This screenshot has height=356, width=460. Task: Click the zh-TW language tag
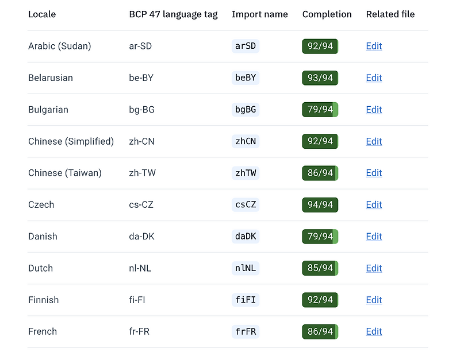(142, 173)
